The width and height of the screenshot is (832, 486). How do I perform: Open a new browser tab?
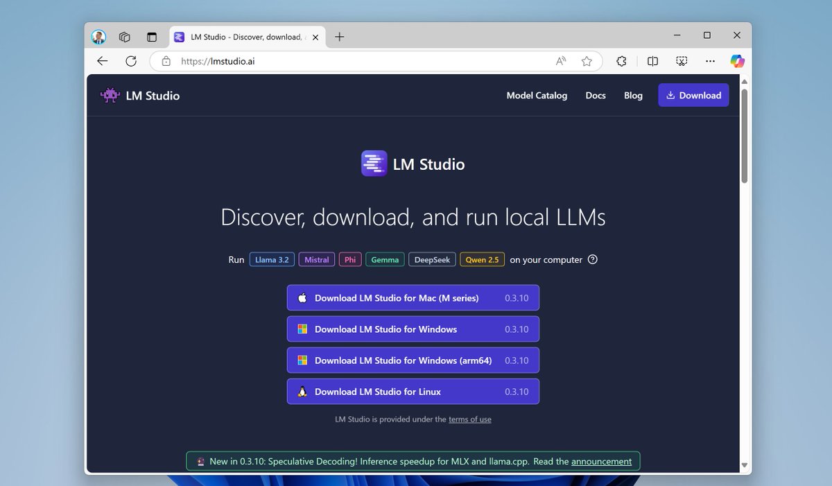[339, 37]
